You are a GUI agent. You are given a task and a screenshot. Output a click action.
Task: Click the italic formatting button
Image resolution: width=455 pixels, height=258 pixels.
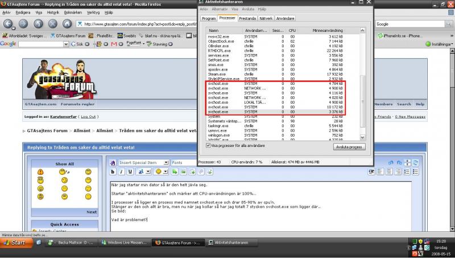coord(122,171)
